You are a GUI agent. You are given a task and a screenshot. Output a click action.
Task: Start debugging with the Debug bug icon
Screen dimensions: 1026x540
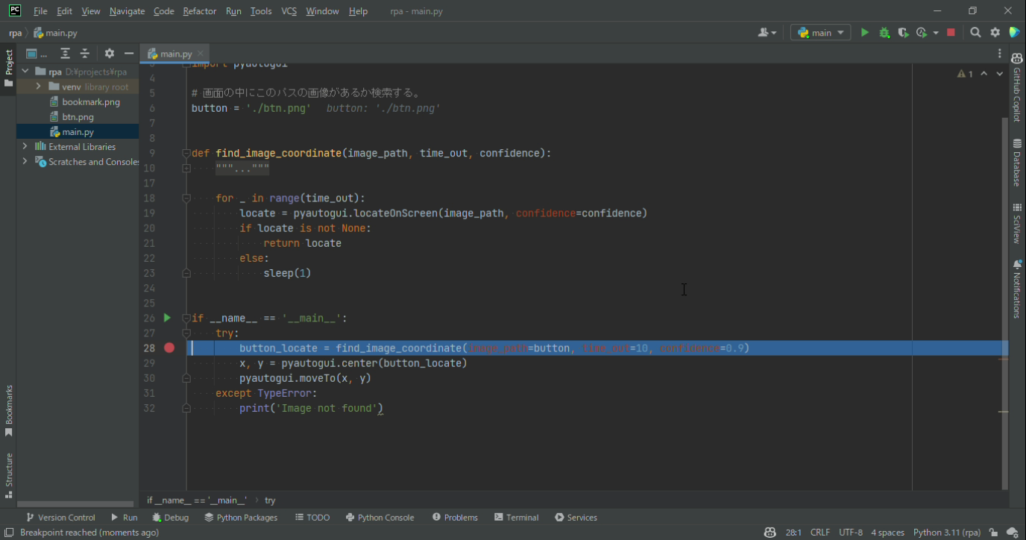(884, 33)
